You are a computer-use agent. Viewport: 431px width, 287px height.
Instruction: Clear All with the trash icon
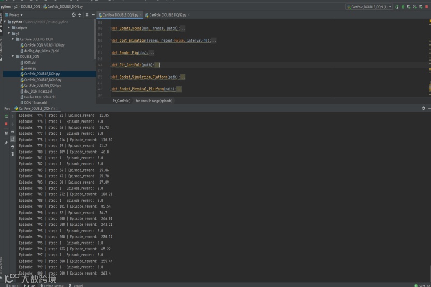tap(12, 154)
